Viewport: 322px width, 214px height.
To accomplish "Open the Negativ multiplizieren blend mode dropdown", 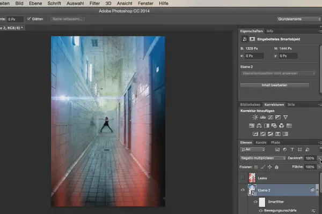I will pyautogui.click(x=262, y=158).
